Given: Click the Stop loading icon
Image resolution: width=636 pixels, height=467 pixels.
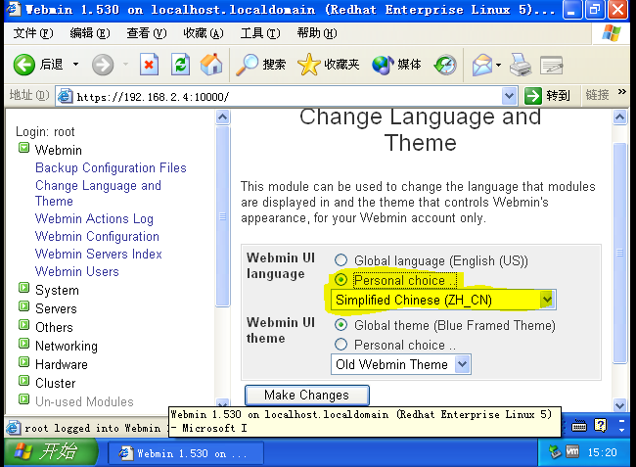Looking at the screenshot, I should point(149,65).
